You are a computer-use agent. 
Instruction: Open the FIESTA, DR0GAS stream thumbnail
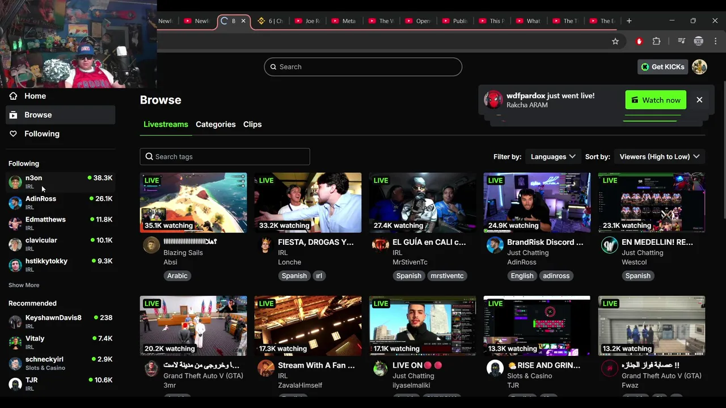point(308,203)
